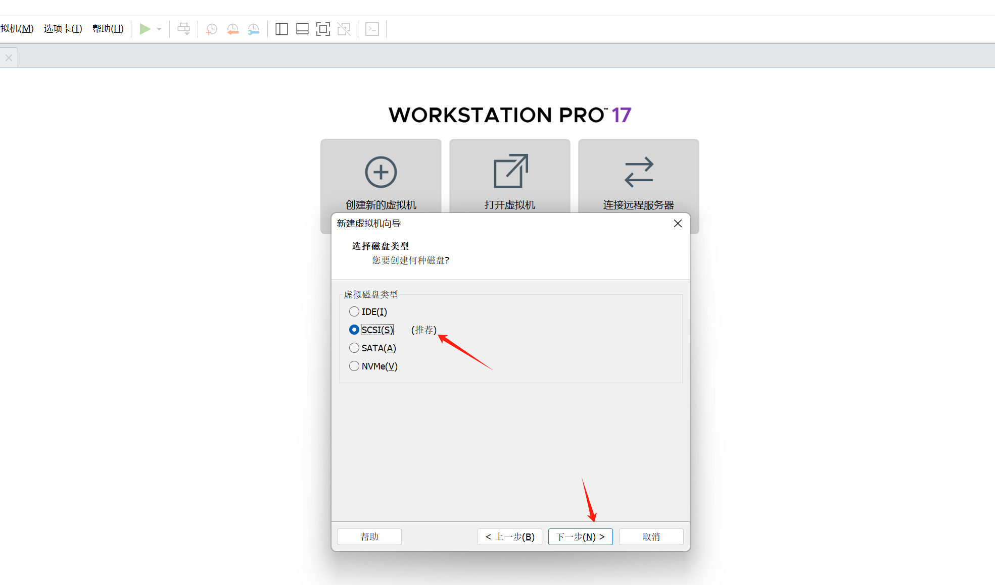Click the Unity mode toolbar icon

[x=344, y=29]
